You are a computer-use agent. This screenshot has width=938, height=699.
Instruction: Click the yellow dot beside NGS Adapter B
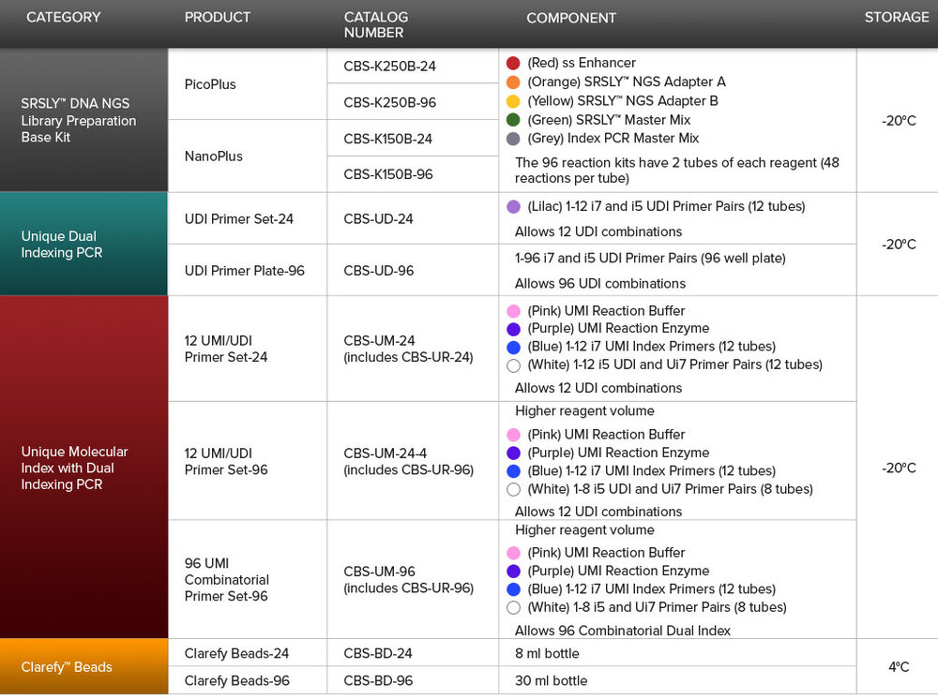pyautogui.click(x=513, y=101)
